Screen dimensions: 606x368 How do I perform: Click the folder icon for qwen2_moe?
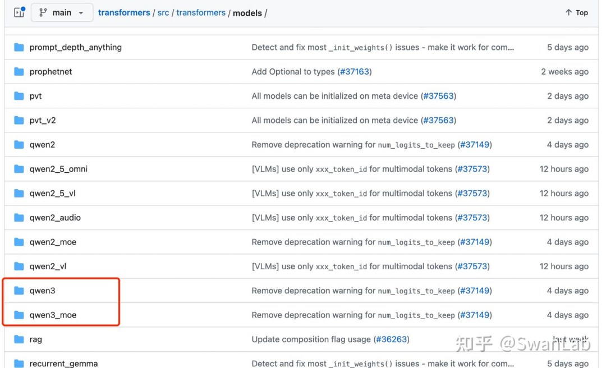[x=19, y=242]
